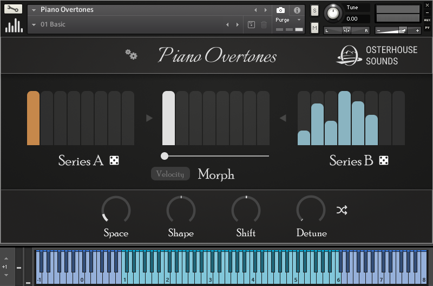Click the Space knob

[x=116, y=210]
